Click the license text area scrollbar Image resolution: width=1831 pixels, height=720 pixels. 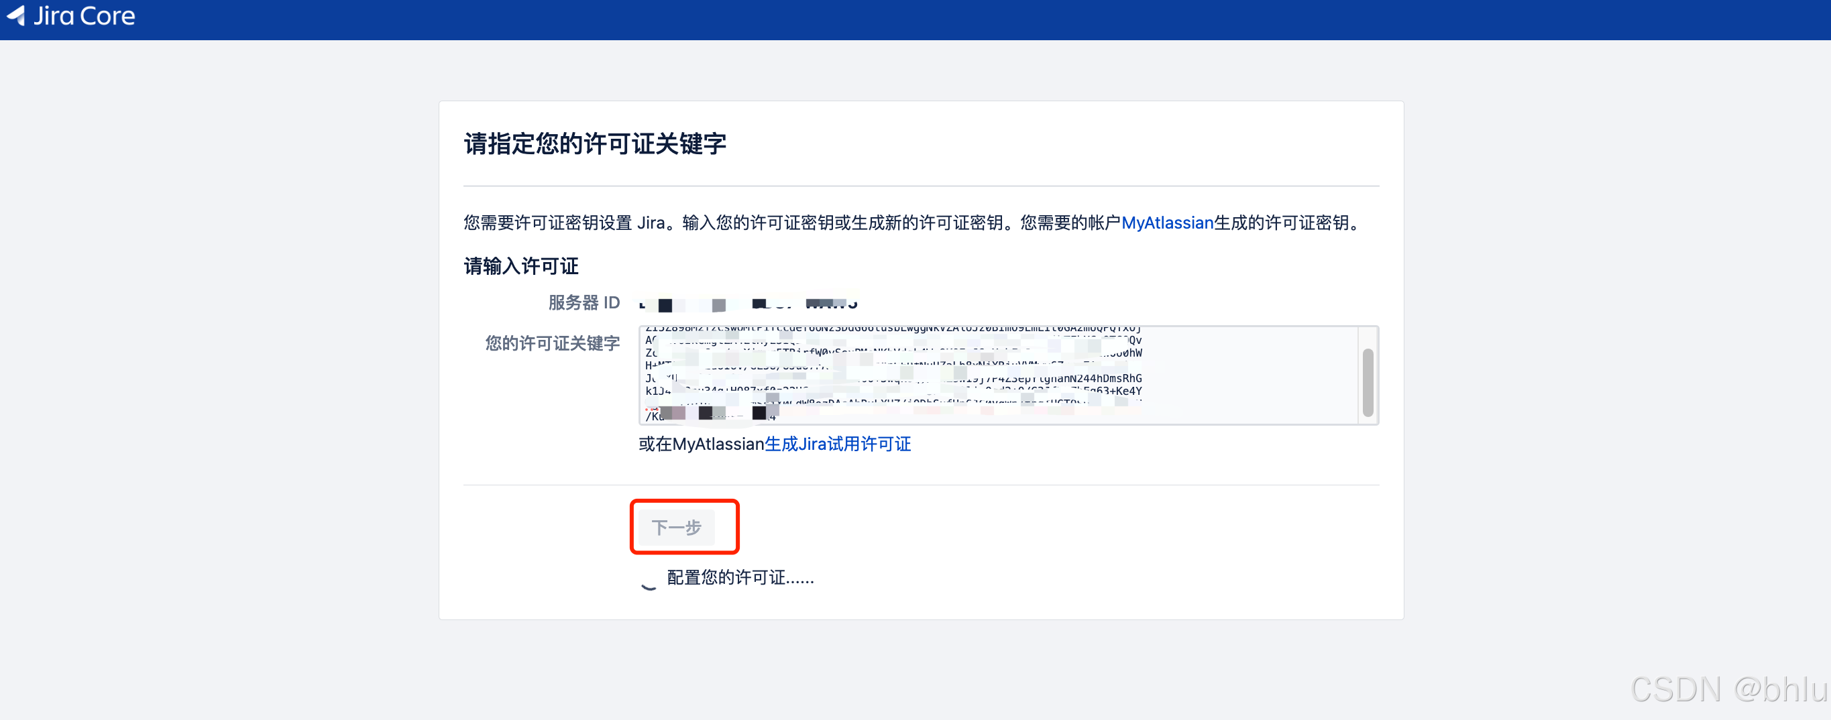coord(1368,382)
